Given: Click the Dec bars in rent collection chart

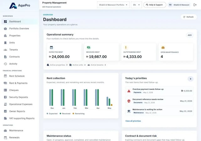Looking at the screenshot, I should [51, 97].
